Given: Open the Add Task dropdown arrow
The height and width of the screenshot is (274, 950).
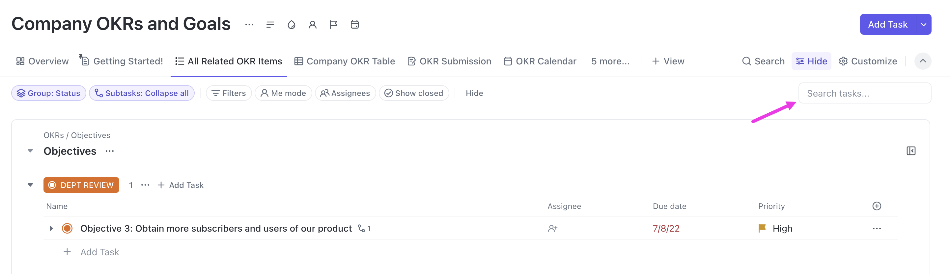Looking at the screenshot, I should coord(923,24).
